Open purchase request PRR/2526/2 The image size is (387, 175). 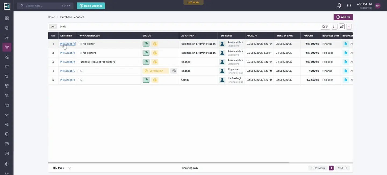67,71
